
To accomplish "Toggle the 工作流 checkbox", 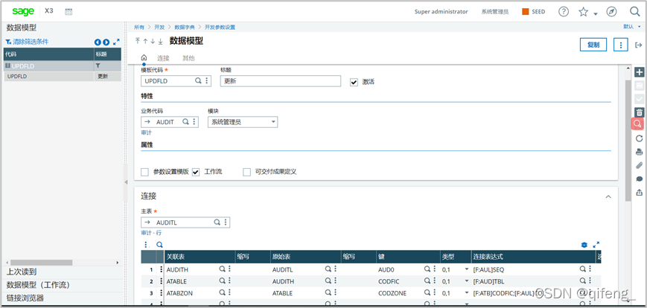I will click(196, 172).
